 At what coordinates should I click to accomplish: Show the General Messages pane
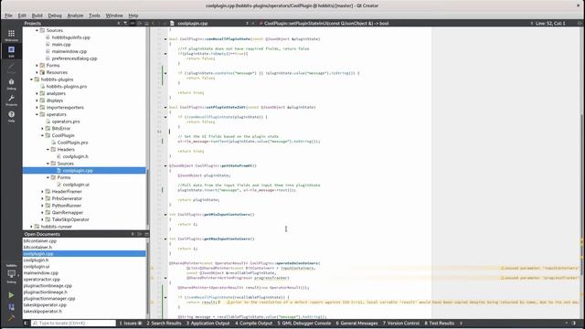tap(356, 323)
